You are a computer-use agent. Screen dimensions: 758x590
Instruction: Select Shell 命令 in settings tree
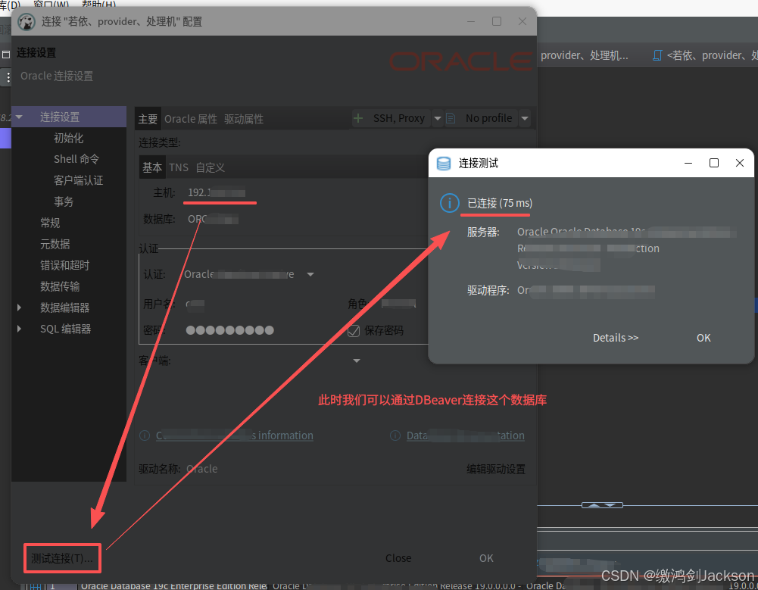click(x=76, y=159)
